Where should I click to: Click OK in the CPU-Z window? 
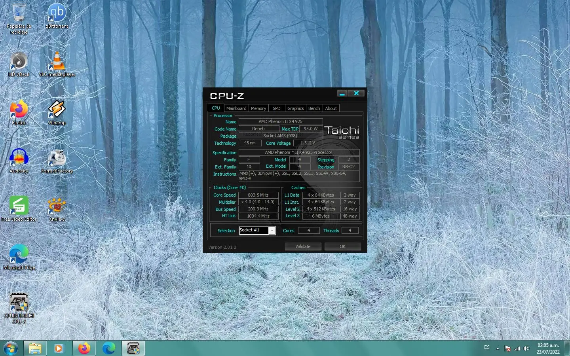[x=343, y=246]
